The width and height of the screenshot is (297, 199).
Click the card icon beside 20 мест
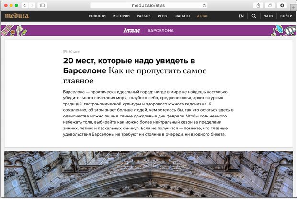point(65,52)
